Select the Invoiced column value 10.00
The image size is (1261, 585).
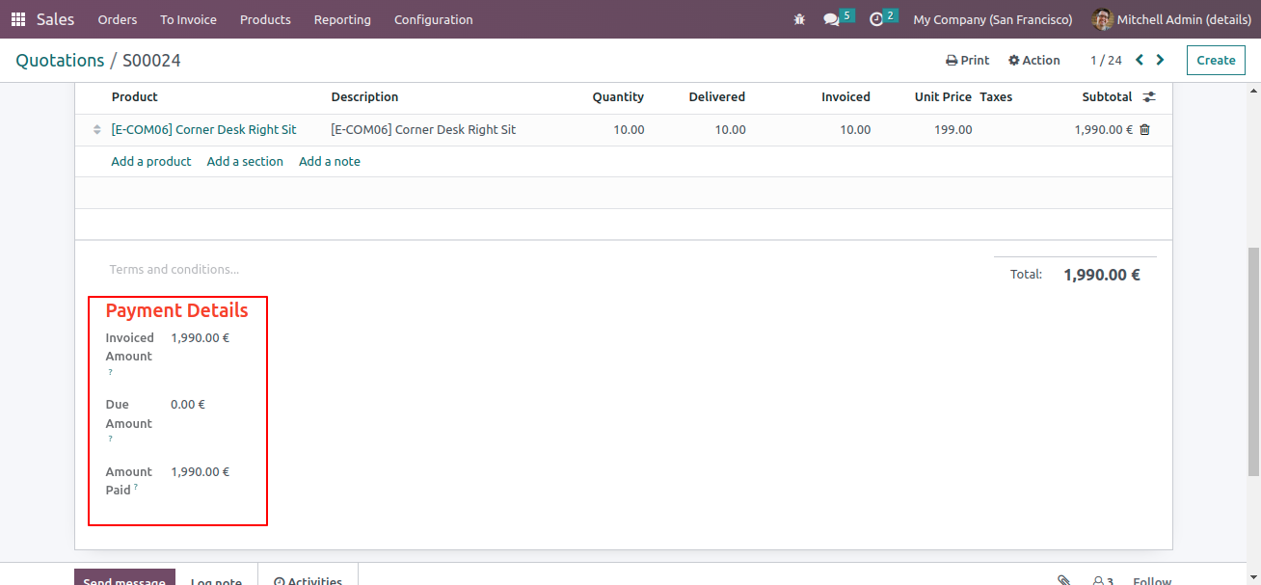pos(855,129)
